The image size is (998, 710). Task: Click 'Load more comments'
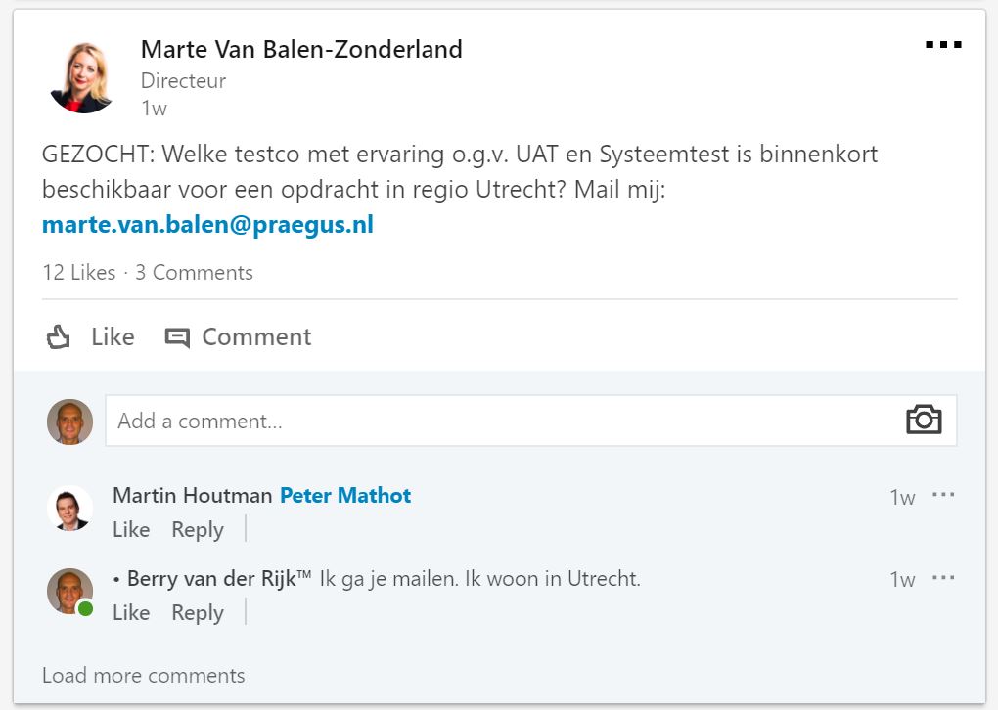click(x=144, y=675)
